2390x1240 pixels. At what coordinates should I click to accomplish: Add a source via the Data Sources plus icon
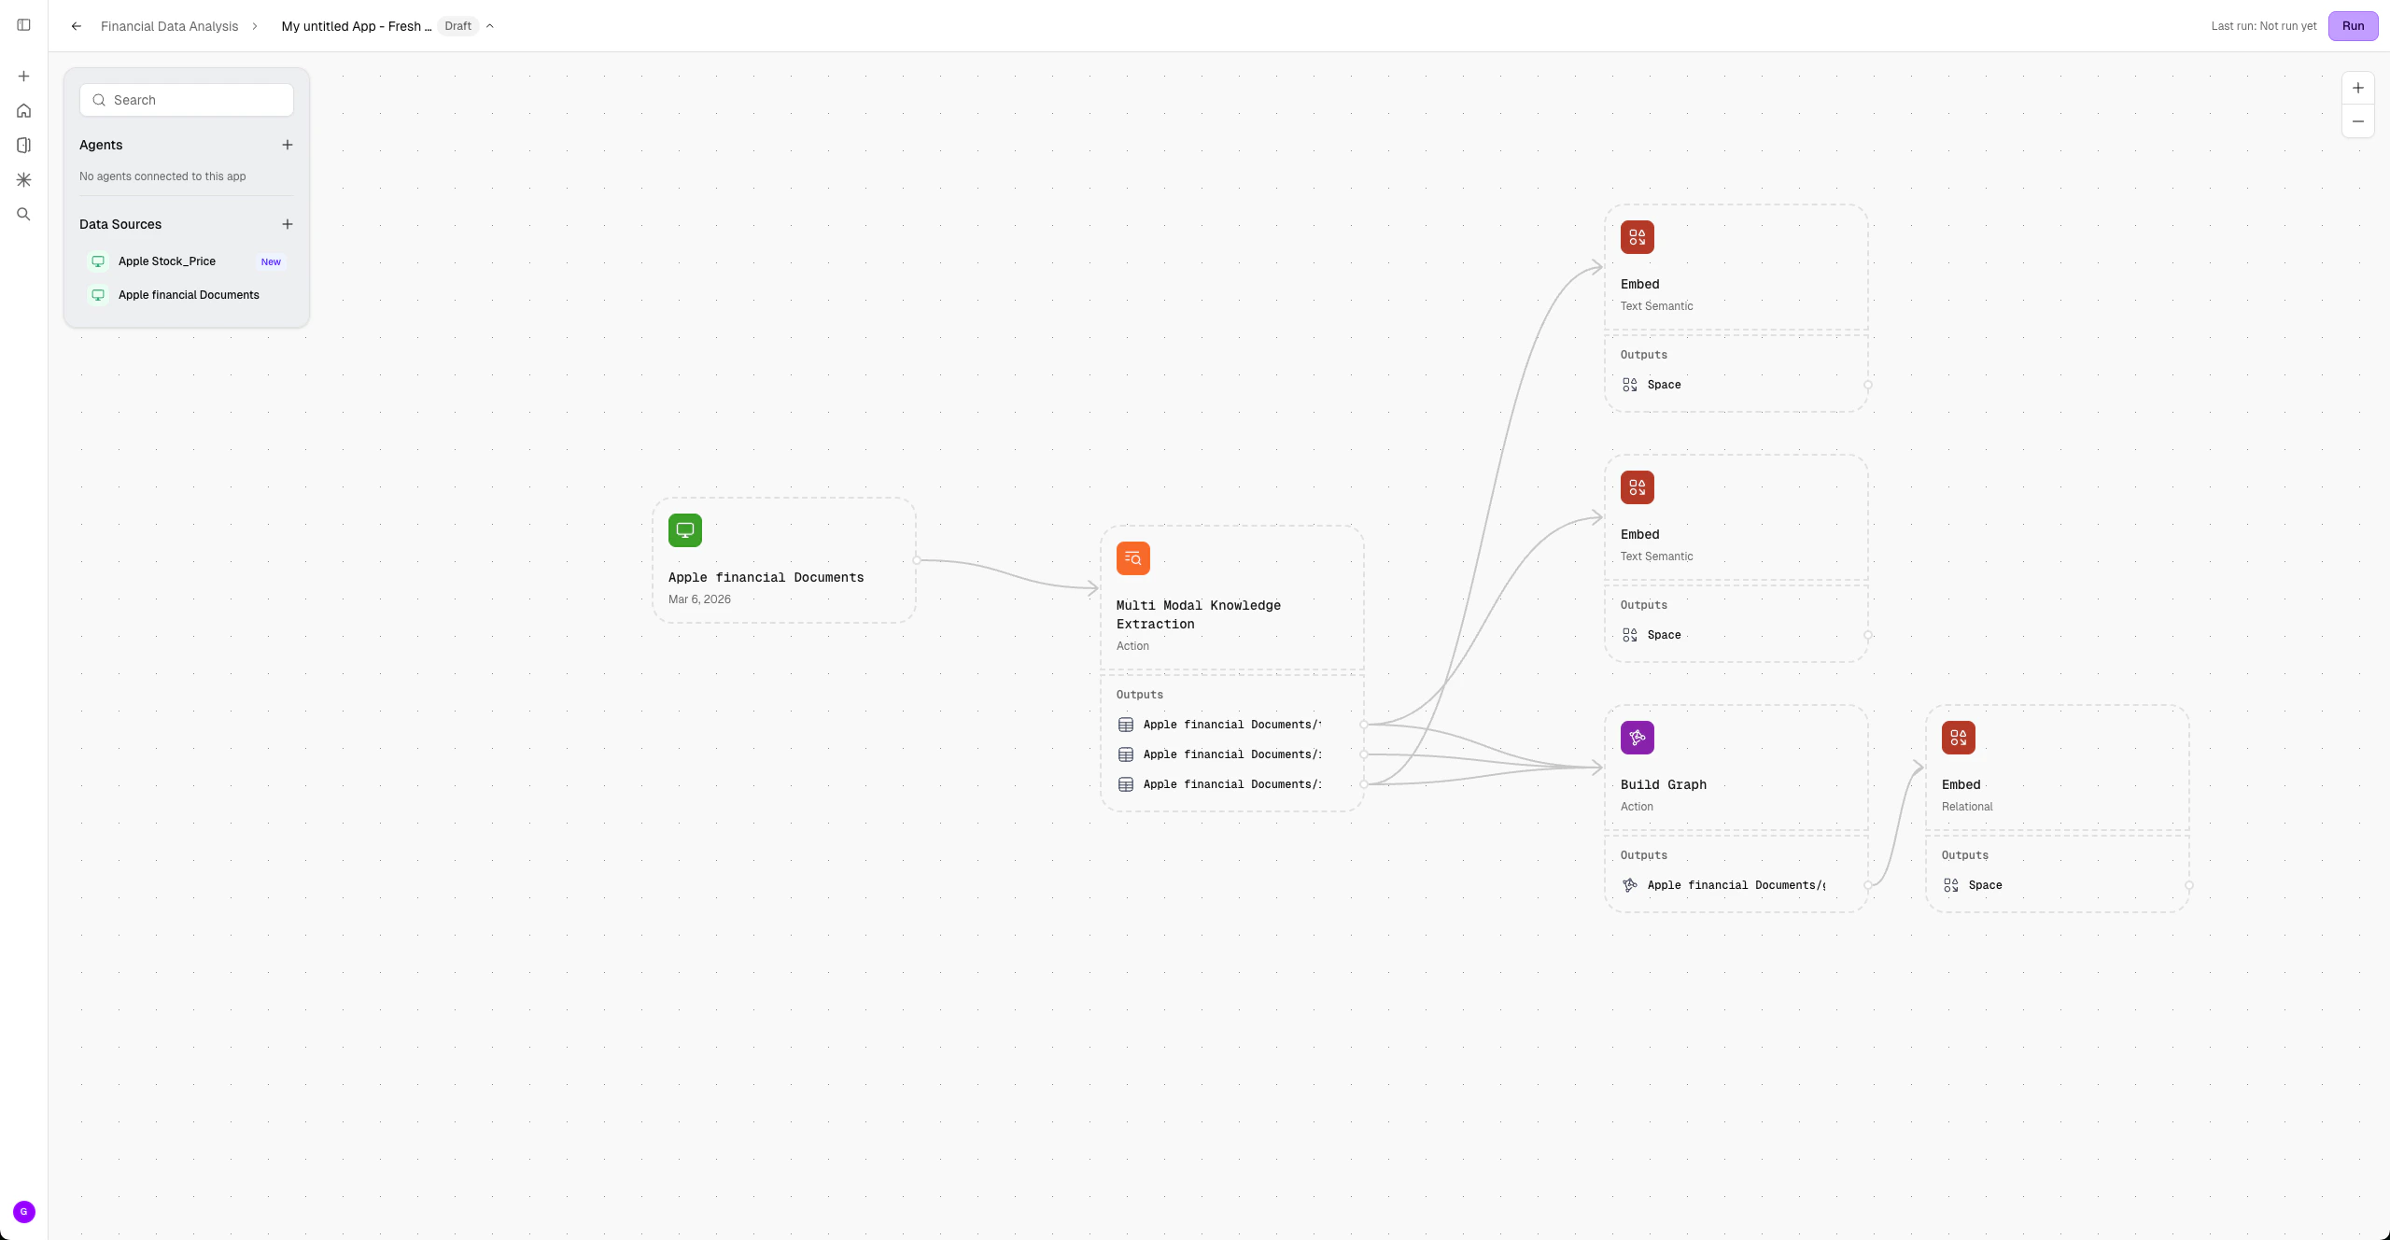click(287, 224)
